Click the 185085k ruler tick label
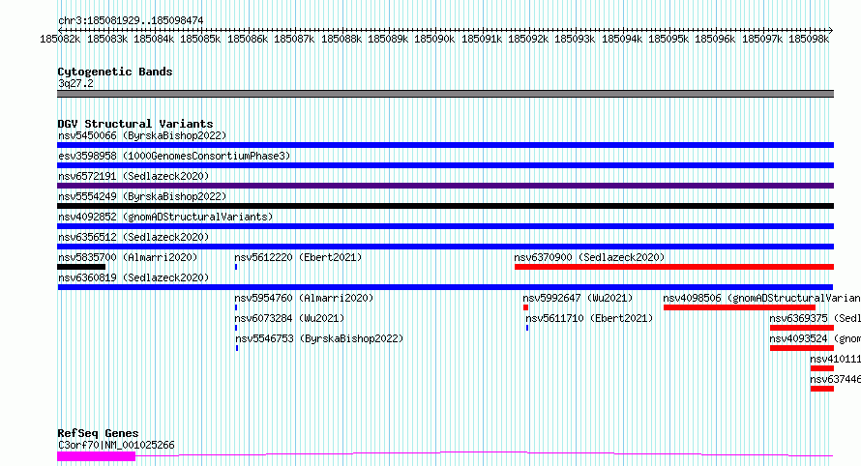The height and width of the screenshot is (466, 861). (200, 39)
